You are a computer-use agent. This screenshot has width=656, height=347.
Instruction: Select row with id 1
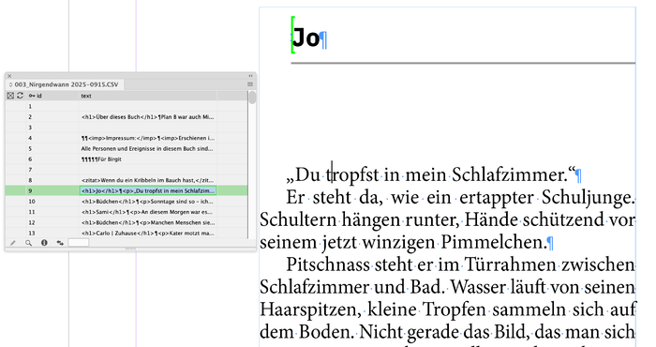[127, 106]
